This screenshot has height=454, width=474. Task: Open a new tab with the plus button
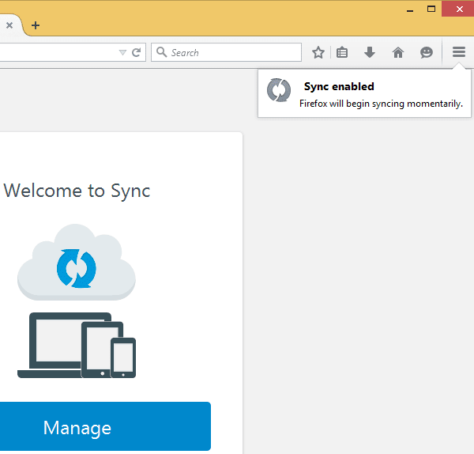(36, 25)
